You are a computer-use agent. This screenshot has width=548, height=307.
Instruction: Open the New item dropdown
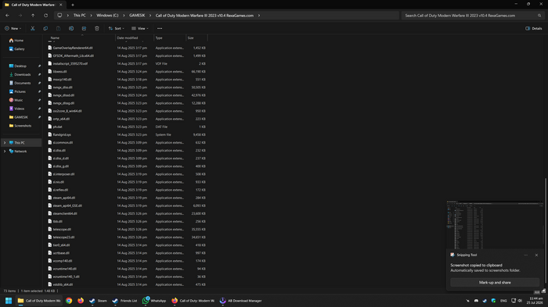tap(13, 28)
